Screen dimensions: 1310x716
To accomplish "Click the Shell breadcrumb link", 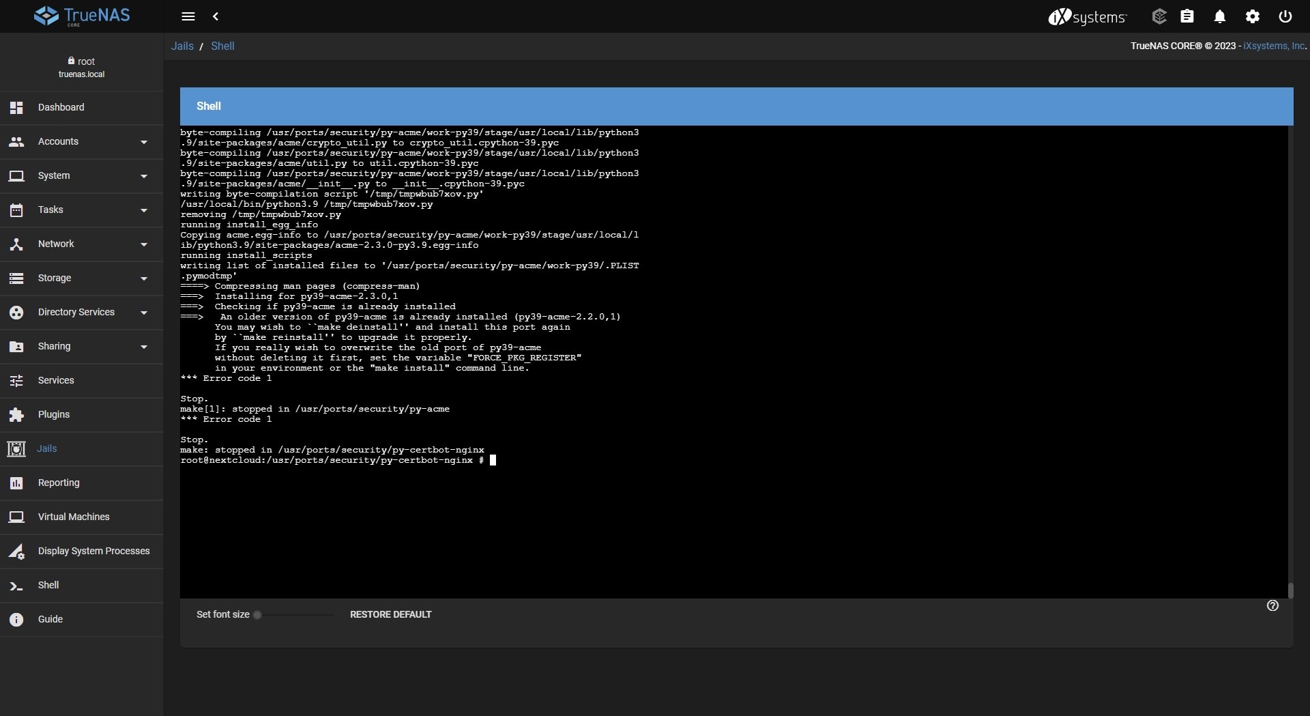I will (222, 46).
